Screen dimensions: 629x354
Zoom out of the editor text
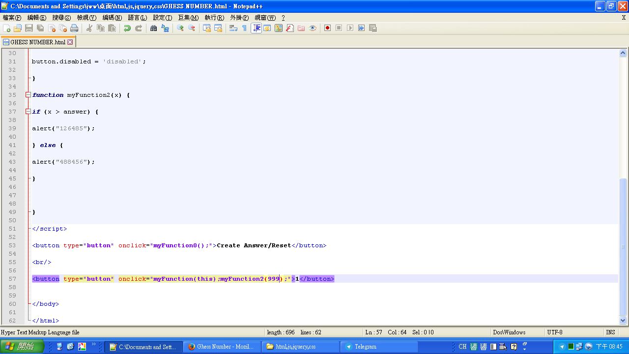pos(192,28)
